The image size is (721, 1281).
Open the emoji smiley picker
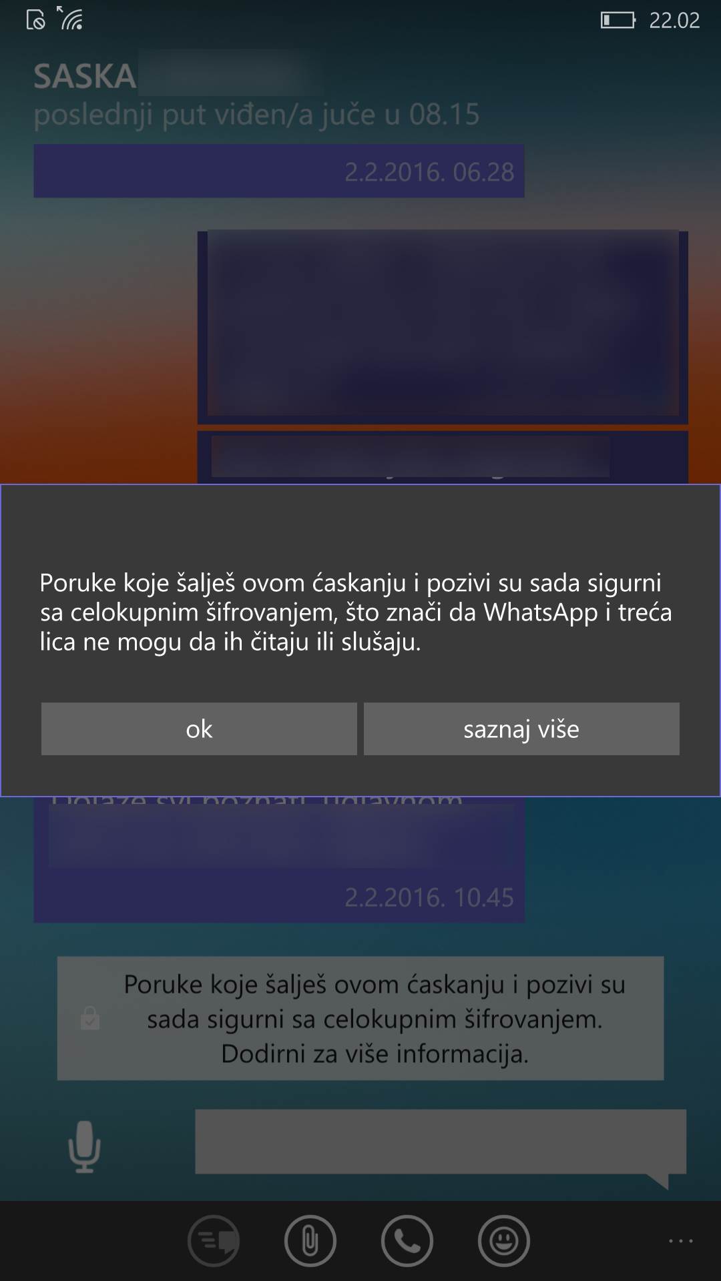coord(504,1241)
